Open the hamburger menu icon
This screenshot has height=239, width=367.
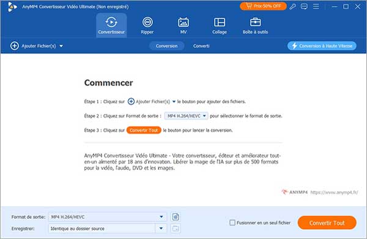(316, 7)
